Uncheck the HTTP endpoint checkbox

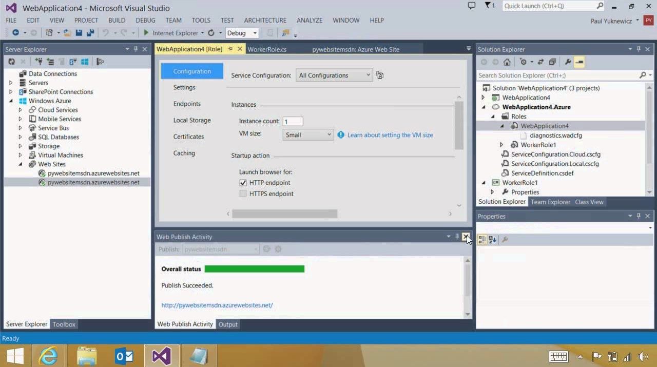(243, 183)
